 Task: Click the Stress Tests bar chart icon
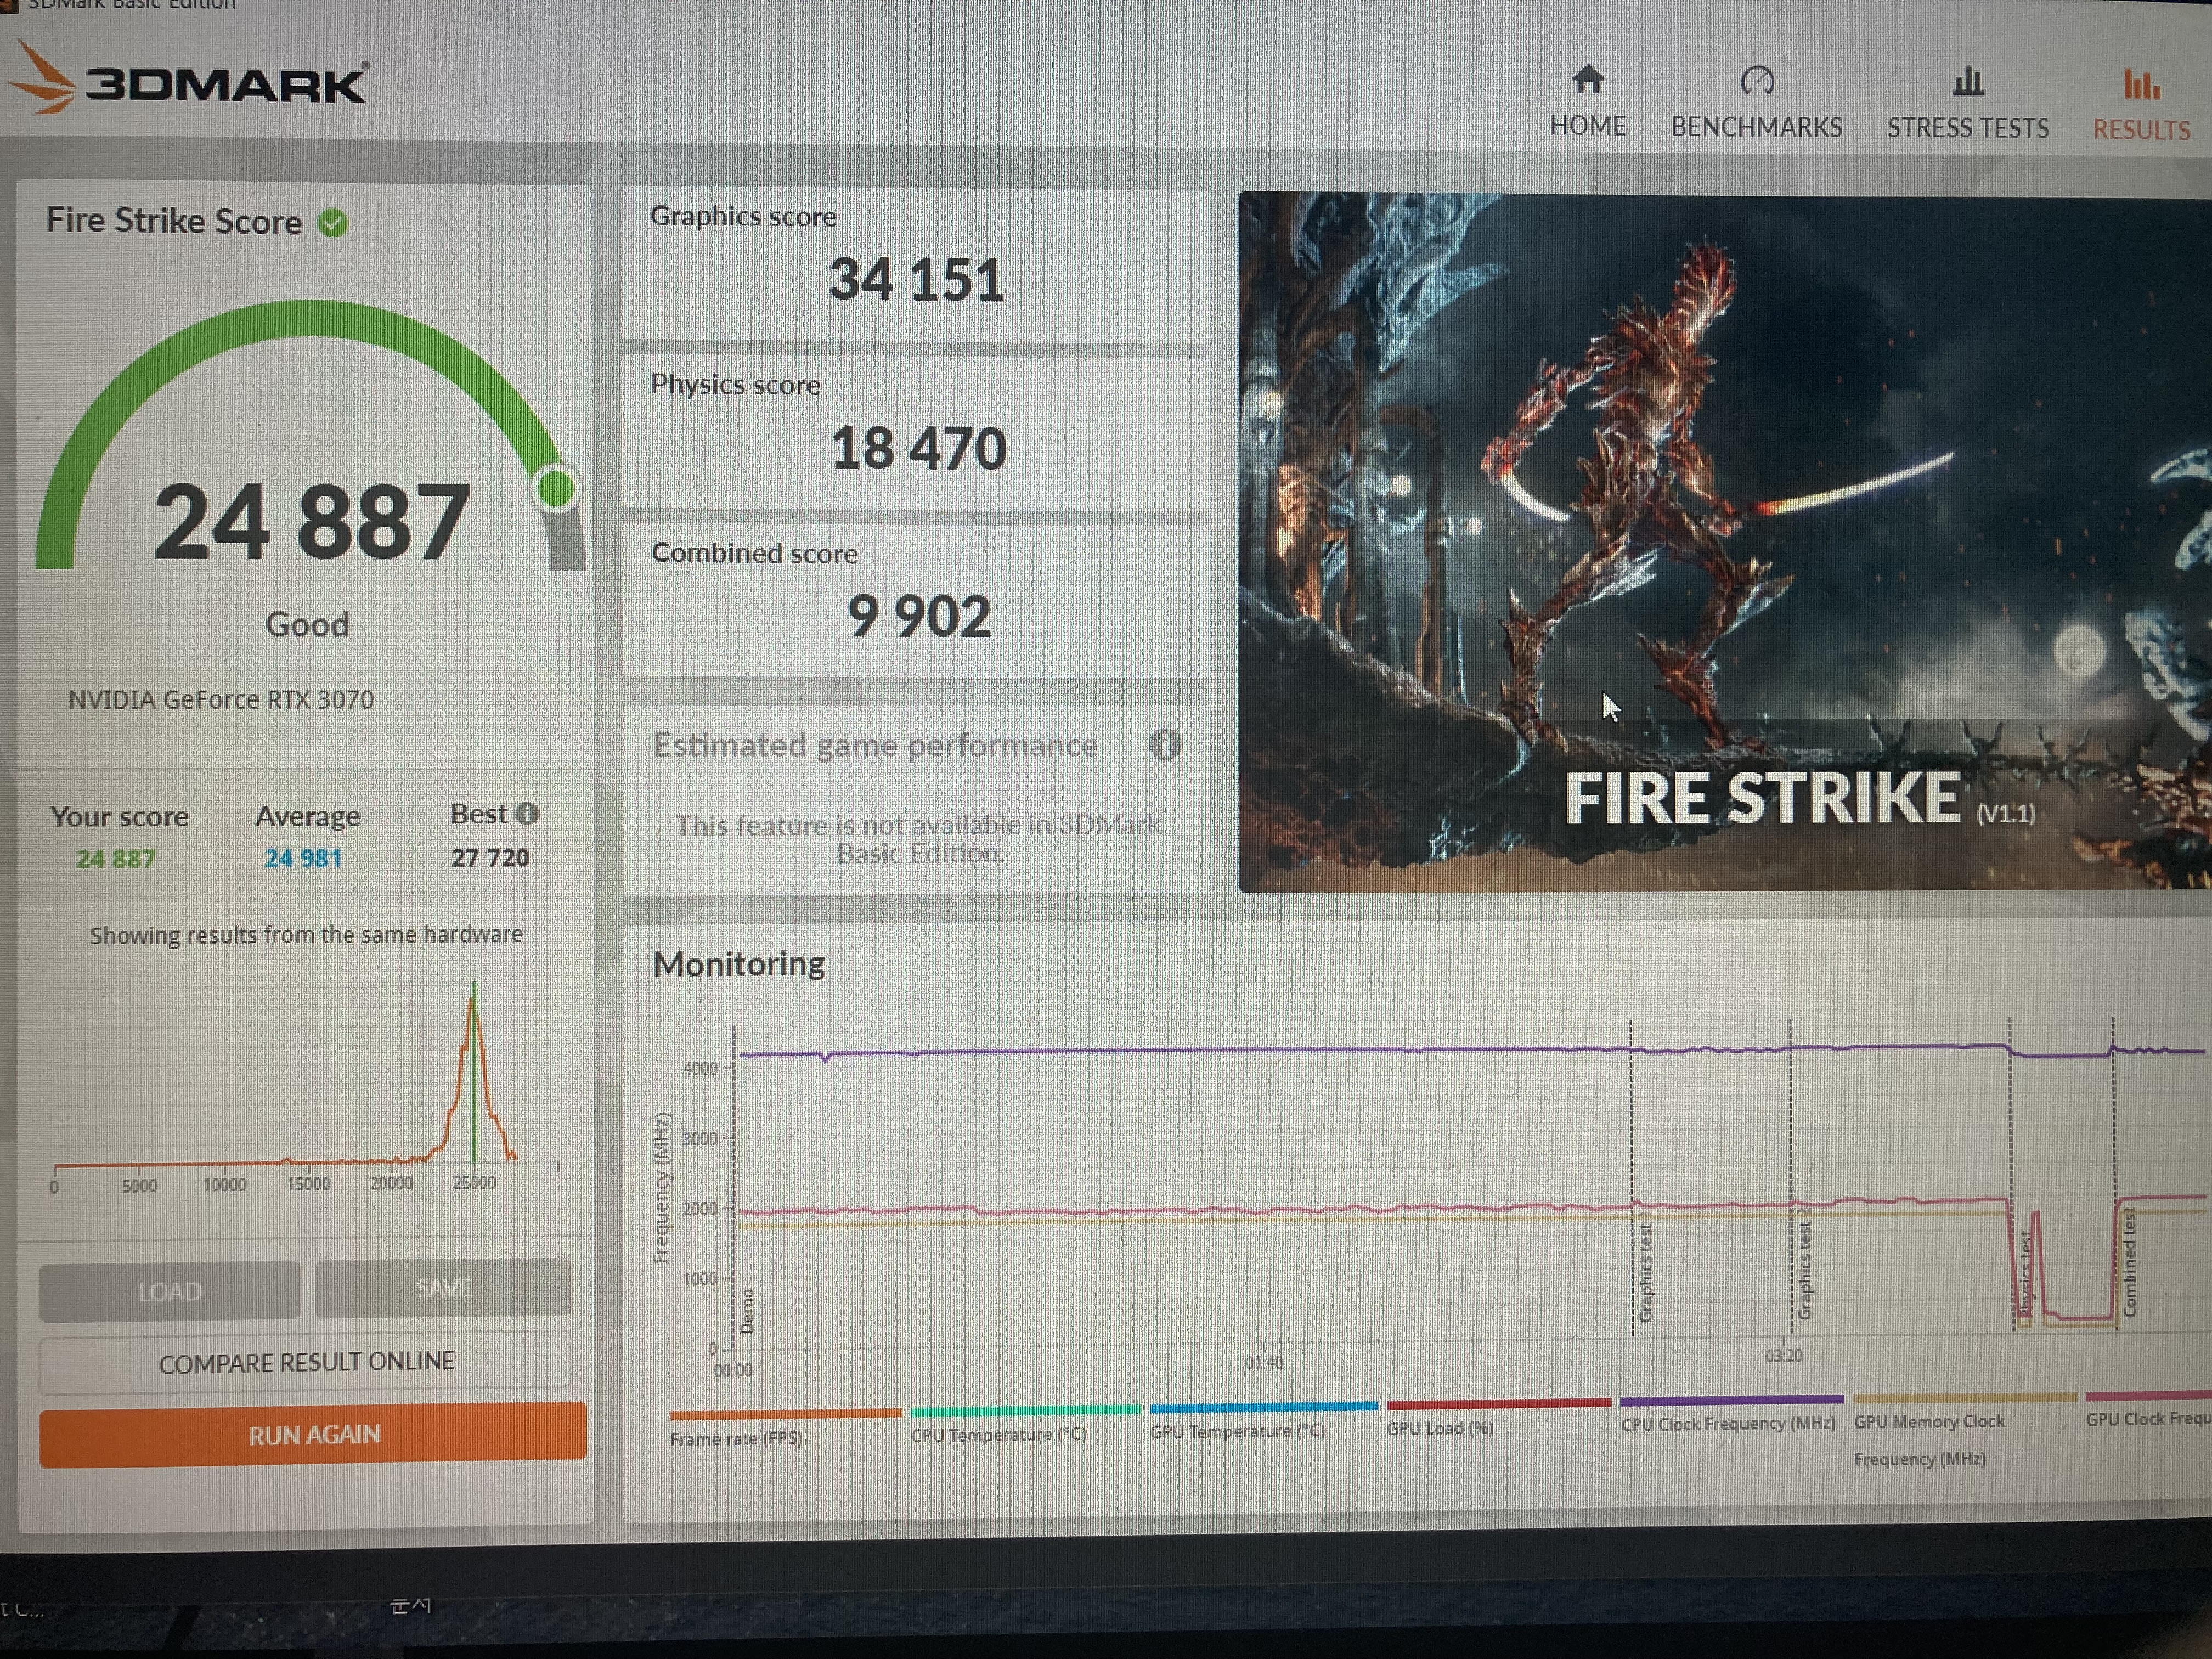[x=1968, y=81]
